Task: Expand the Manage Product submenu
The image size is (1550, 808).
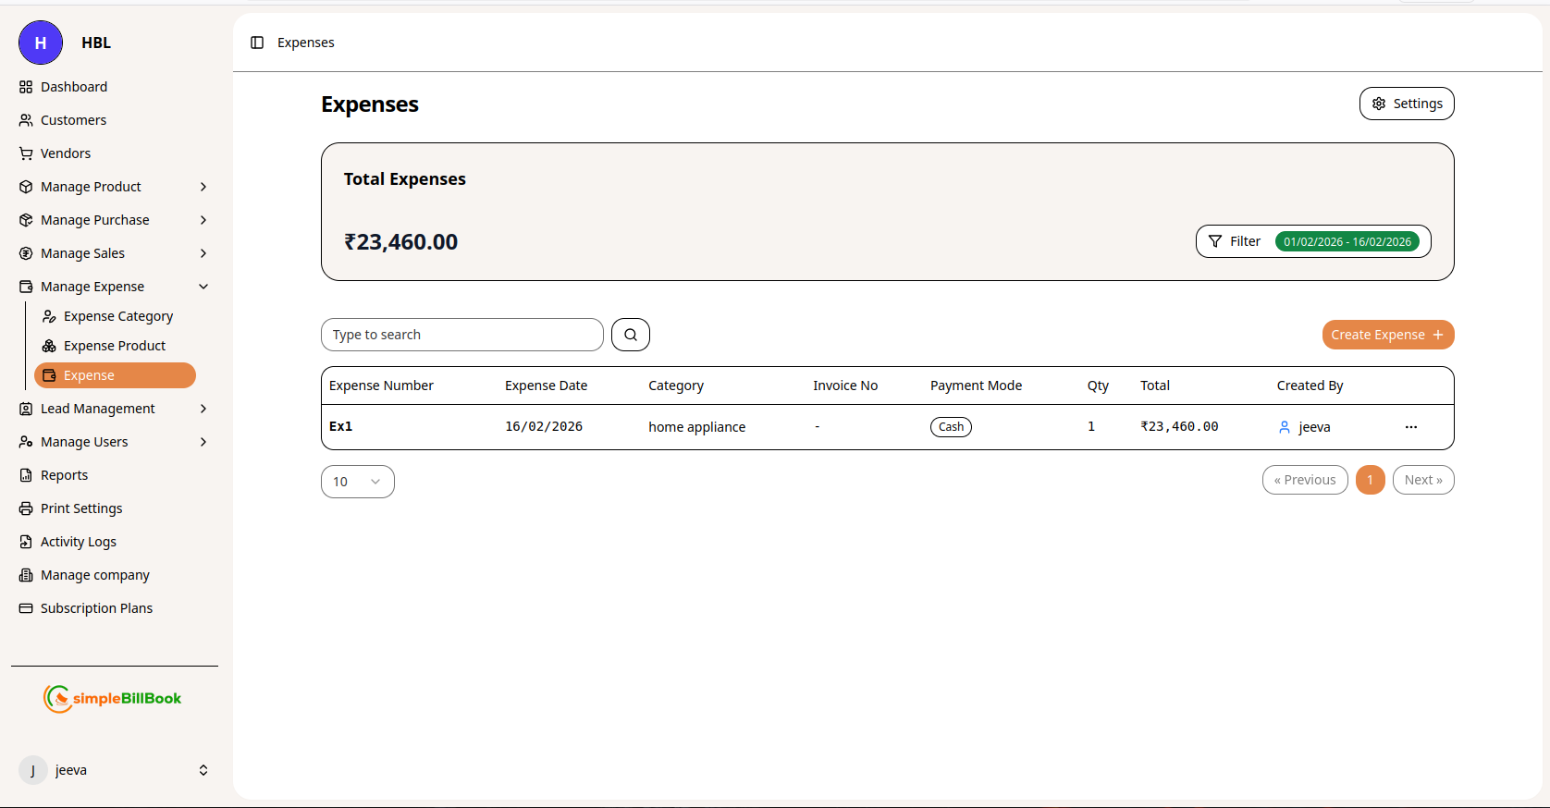Action: pyautogui.click(x=203, y=187)
